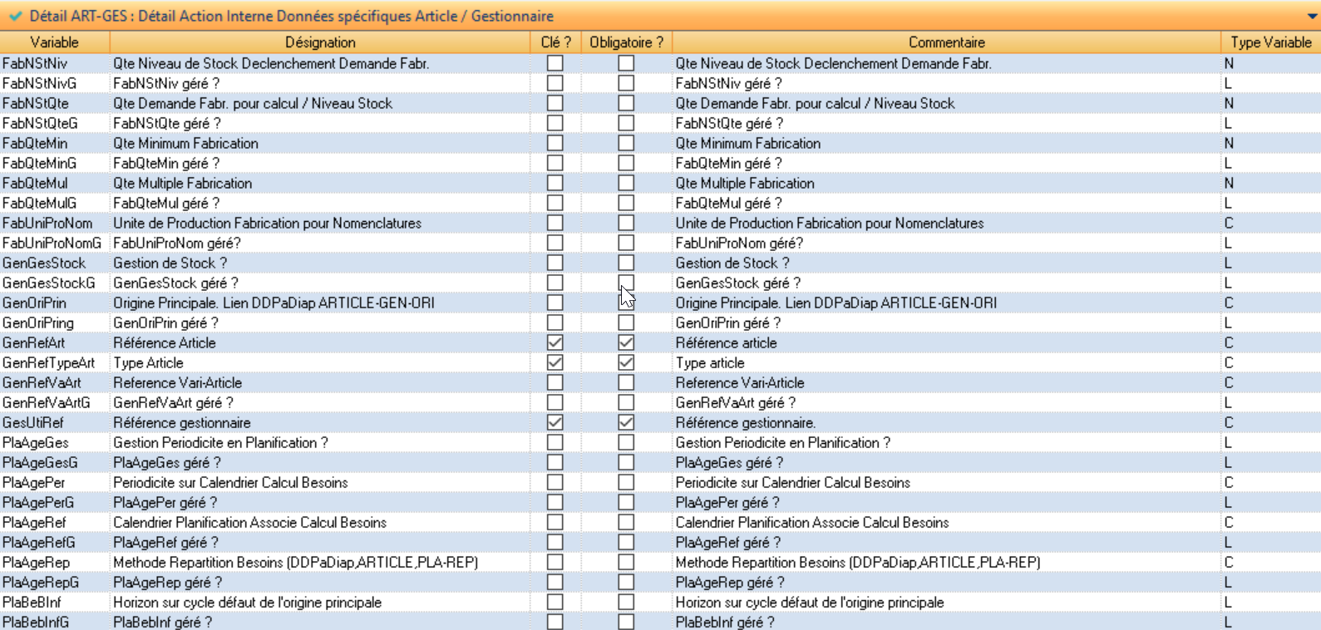This screenshot has width=1321, height=630.
Task: Check the Obligatoire box for PlaAgePer
Action: (x=626, y=482)
